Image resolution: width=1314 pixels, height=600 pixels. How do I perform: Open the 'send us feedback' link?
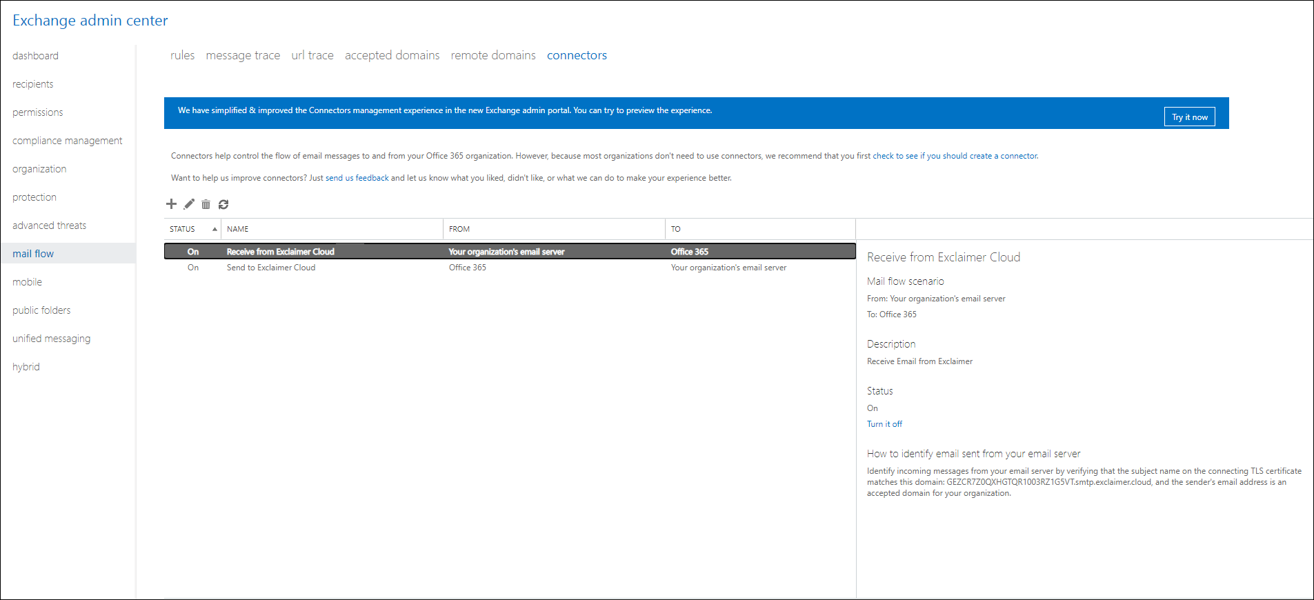(x=357, y=178)
